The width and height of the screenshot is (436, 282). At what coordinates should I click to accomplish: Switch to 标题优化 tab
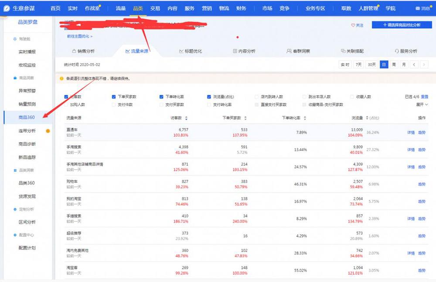click(x=190, y=51)
